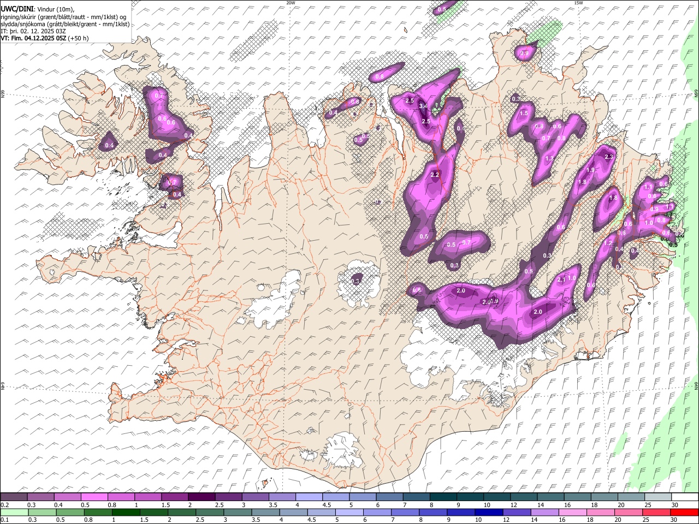Click the snow legend swatch between 0.2 and 0.3
The width and height of the screenshot is (699, 524).
(x=14, y=497)
